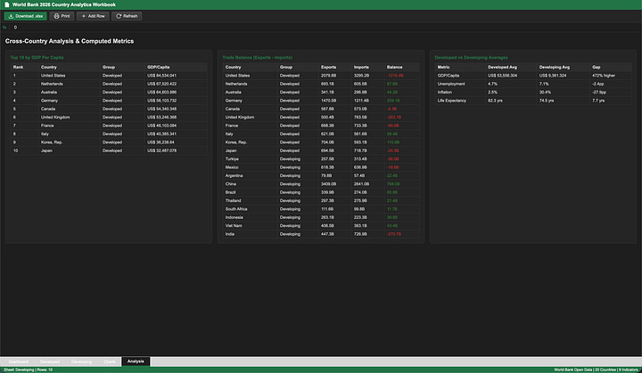Screen dimensions: 642x373
Task: Click the formula bar value field
Action: click(x=325, y=28)
